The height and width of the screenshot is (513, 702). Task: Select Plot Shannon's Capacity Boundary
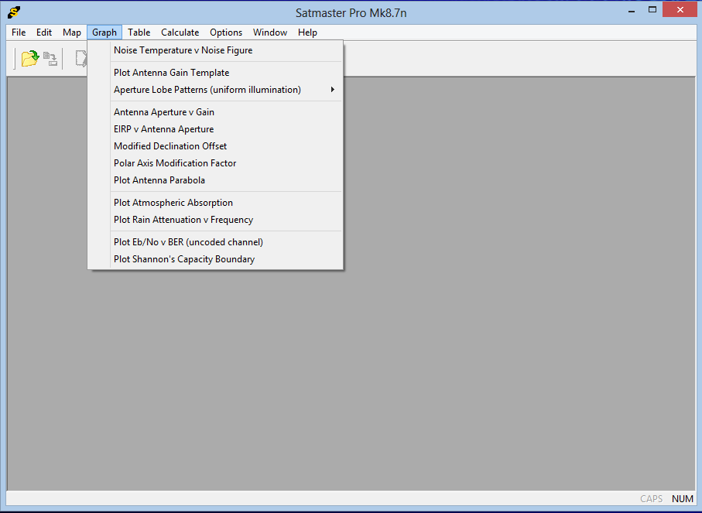tap(215, 258)
